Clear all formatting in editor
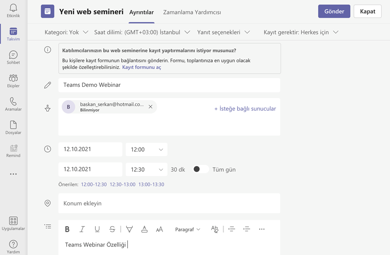 point(215,229)
